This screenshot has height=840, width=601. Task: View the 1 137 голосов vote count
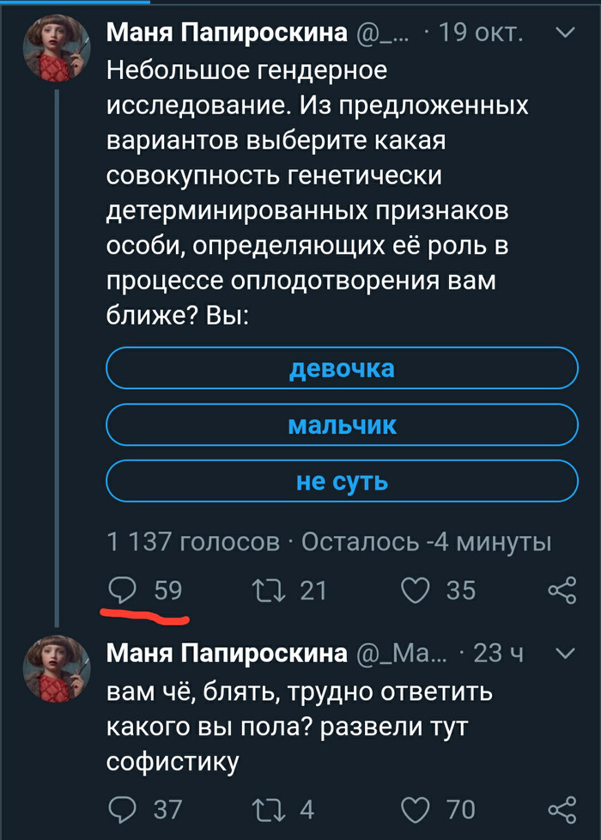(193, 543)
